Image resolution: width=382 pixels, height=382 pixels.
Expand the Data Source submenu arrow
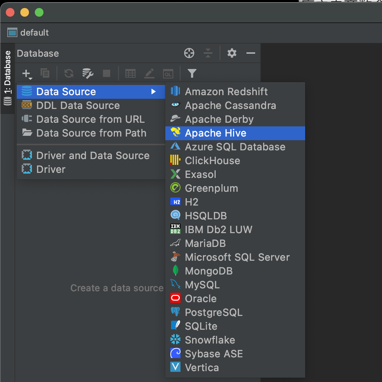click(153, 92)
